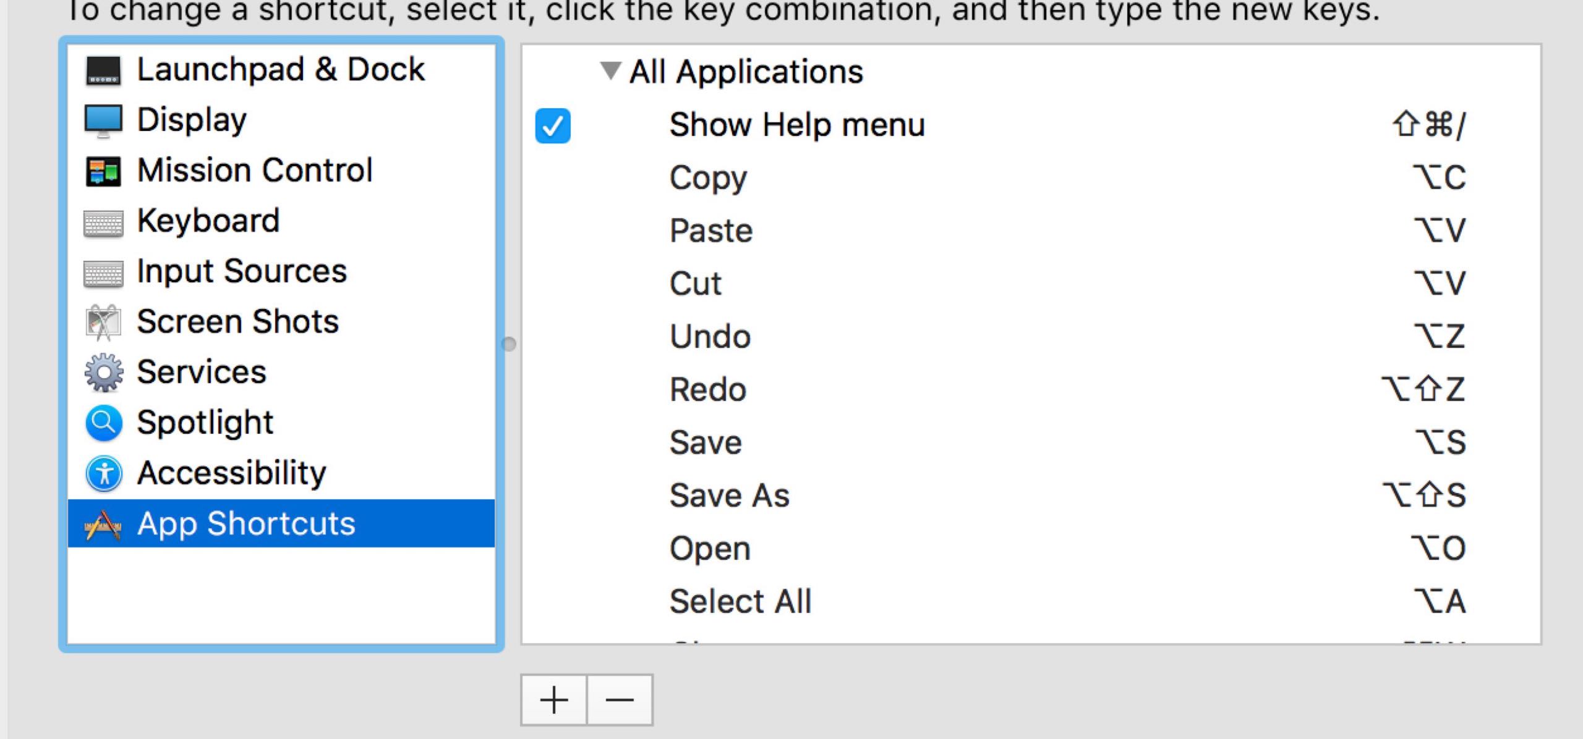Image resolution: width=1583 pixels, height=739 pixels.
Task: Remove shortcut with the minus button
Action: tap(620, 699)
